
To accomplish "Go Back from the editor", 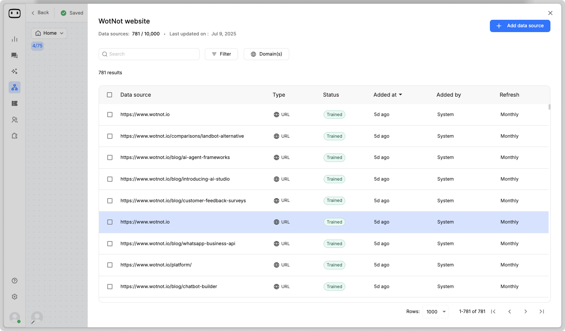I will click(x=40, y=13).
